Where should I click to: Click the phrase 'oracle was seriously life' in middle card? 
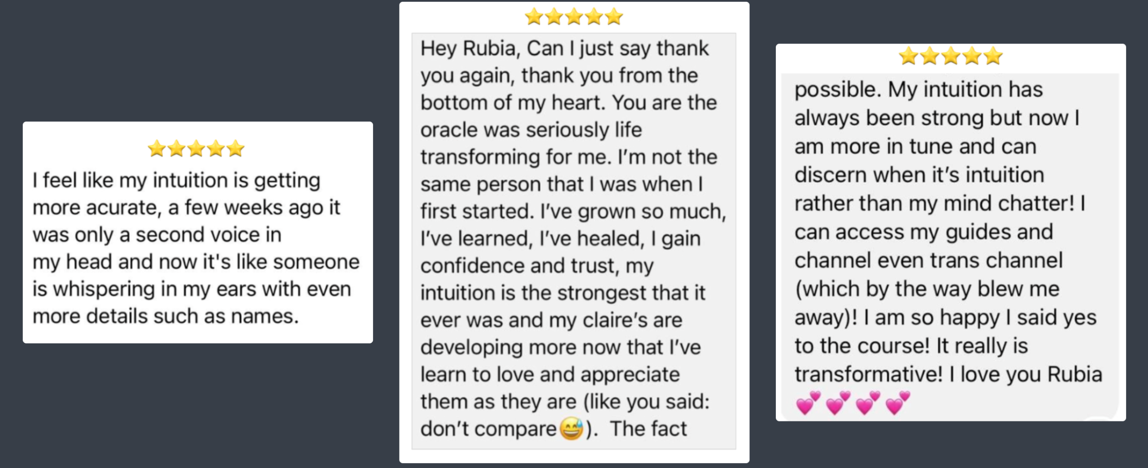[531, 130]
